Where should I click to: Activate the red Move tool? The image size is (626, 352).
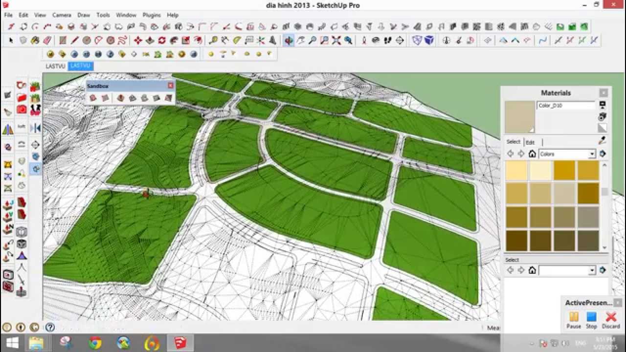(x=138, y=41)
